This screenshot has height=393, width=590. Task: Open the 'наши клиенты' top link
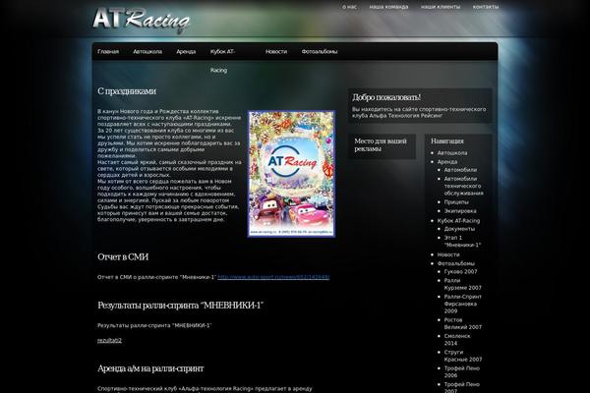441,7
